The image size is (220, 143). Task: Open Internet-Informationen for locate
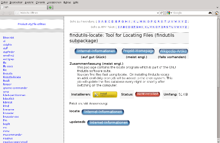pyautogui.click(x=103, y=112)
